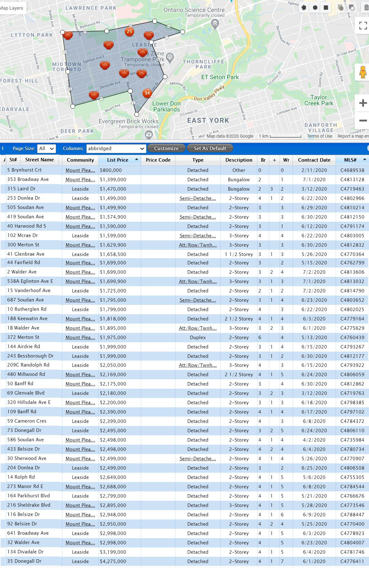
Task: Click the Description column header
Action: 239,160
